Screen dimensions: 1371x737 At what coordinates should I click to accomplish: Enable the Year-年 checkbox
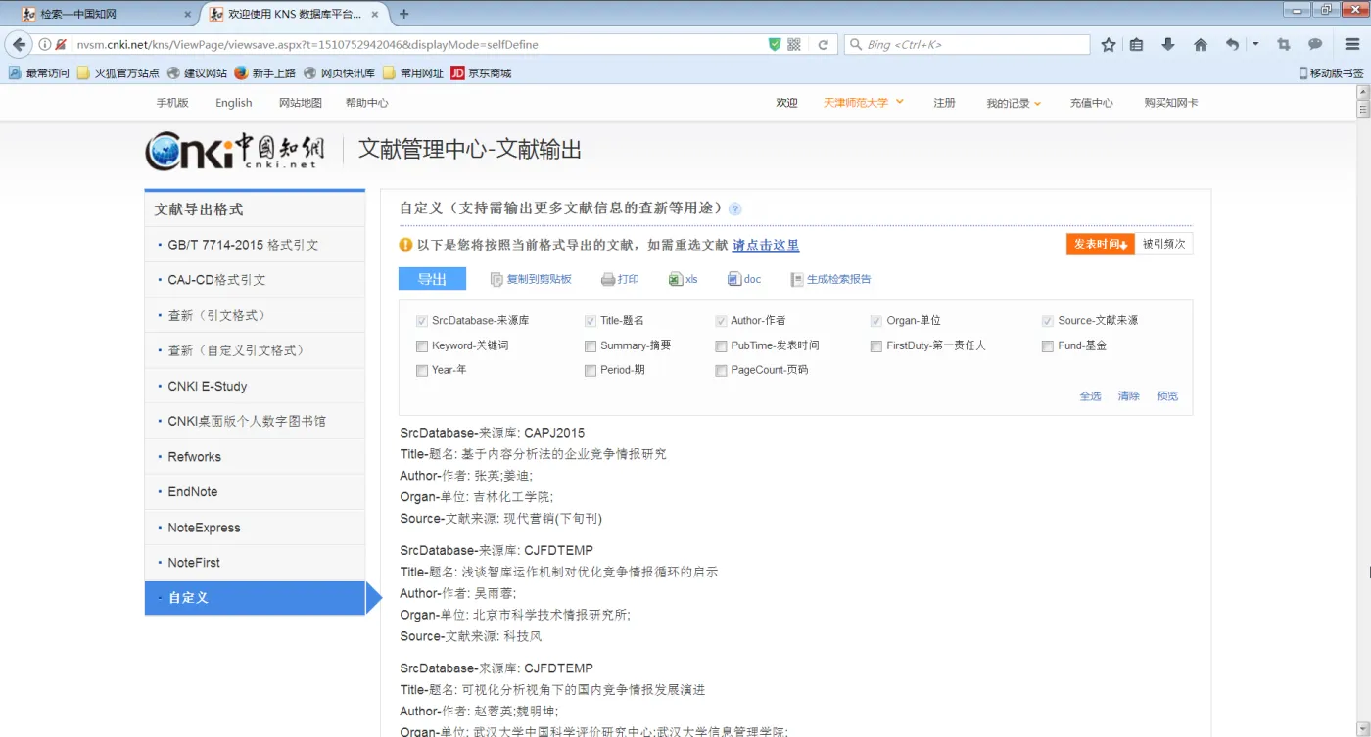point(422,370)
